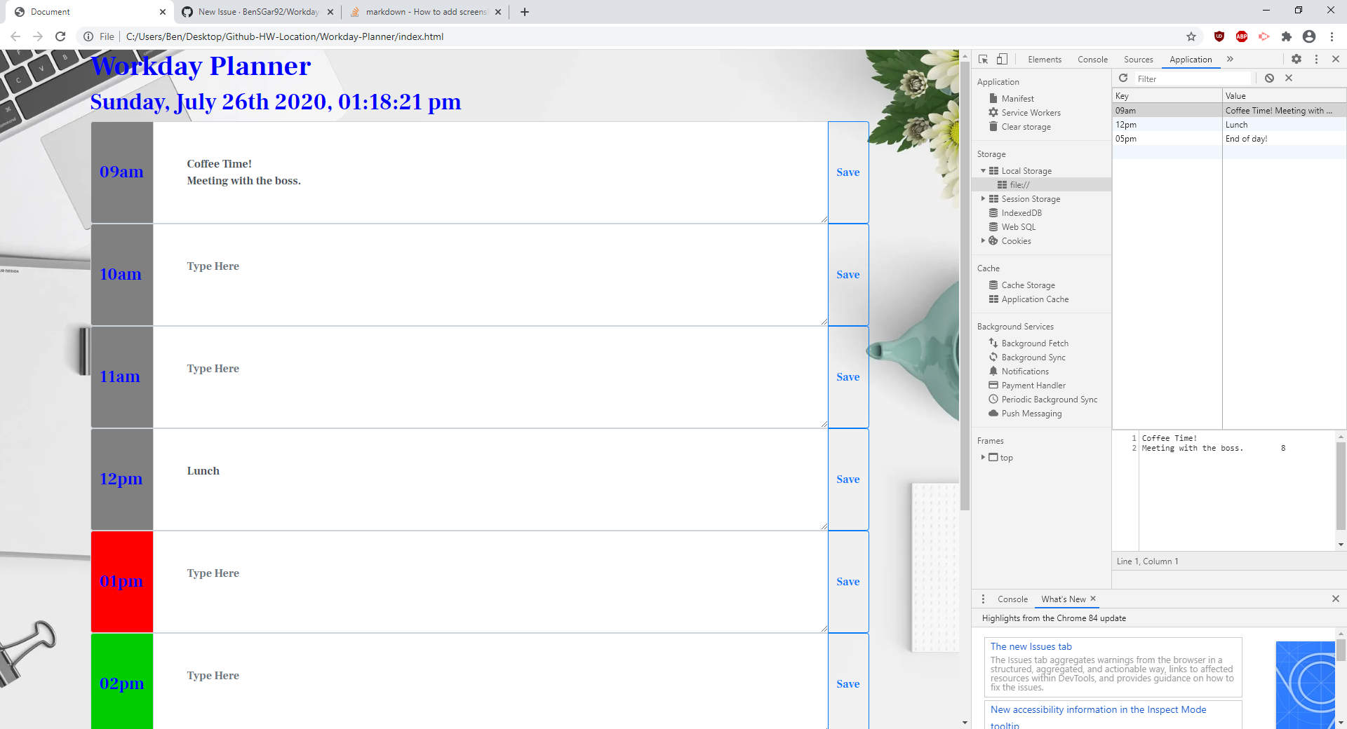Click the 01pm text area
This screenshot has width=1347, height=729.
pyautogui.click(x=490, y=582)
